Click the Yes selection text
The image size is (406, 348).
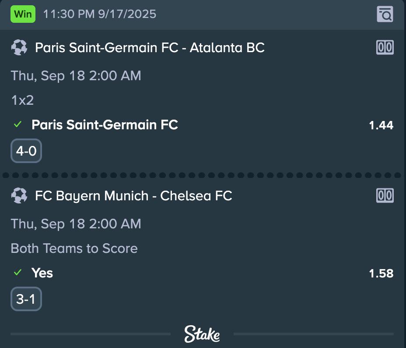tap(42, 273)
